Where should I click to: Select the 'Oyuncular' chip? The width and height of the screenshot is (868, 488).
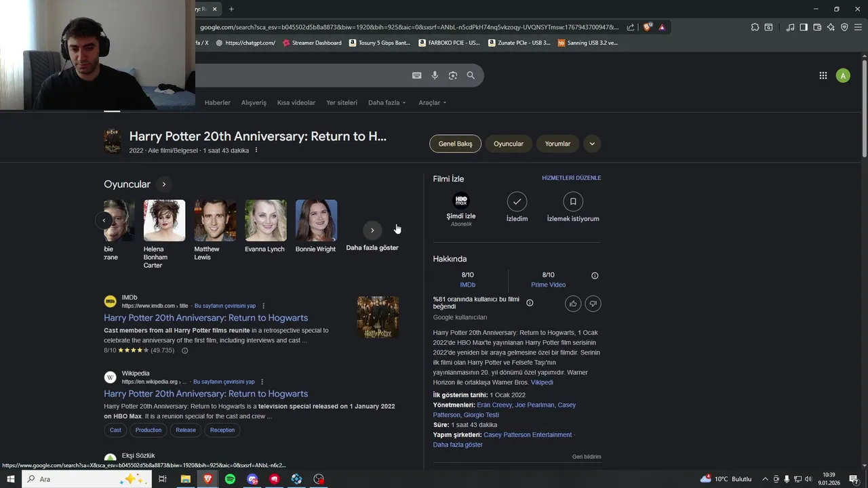[509, 144]
